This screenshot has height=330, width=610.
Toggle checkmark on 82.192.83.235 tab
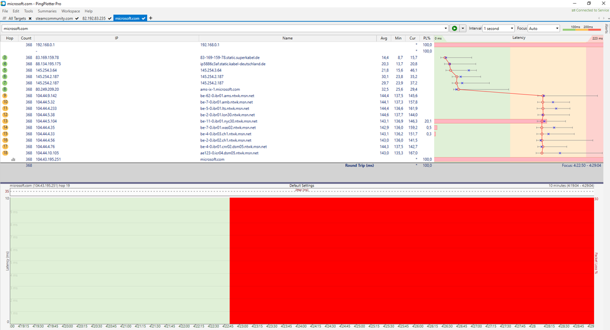tap(110, 18)
